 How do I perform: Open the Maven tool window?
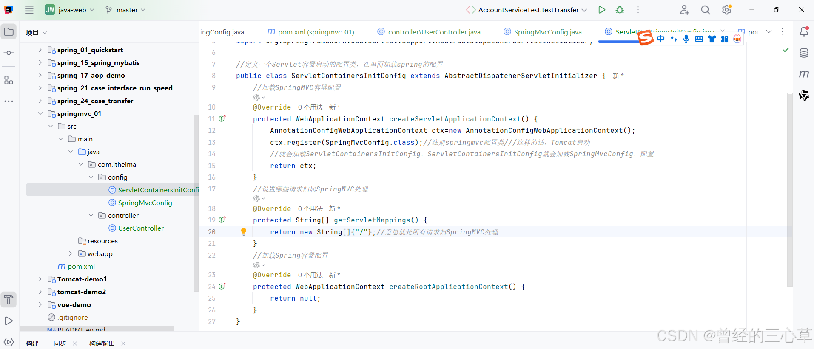804,74
